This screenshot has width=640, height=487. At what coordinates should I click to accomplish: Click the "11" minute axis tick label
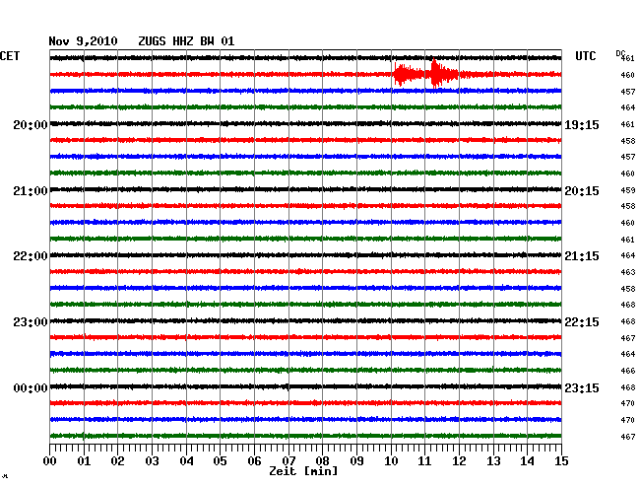coord(425,461)
